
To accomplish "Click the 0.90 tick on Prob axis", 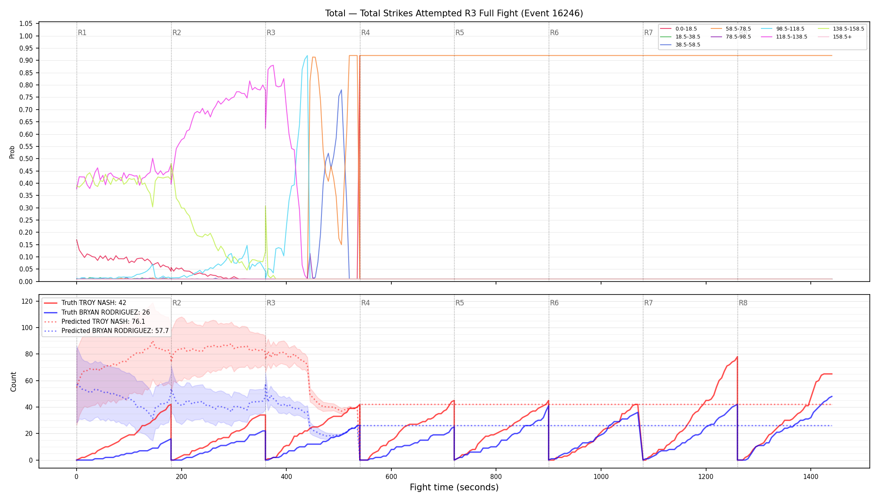I will coord(26,60).
